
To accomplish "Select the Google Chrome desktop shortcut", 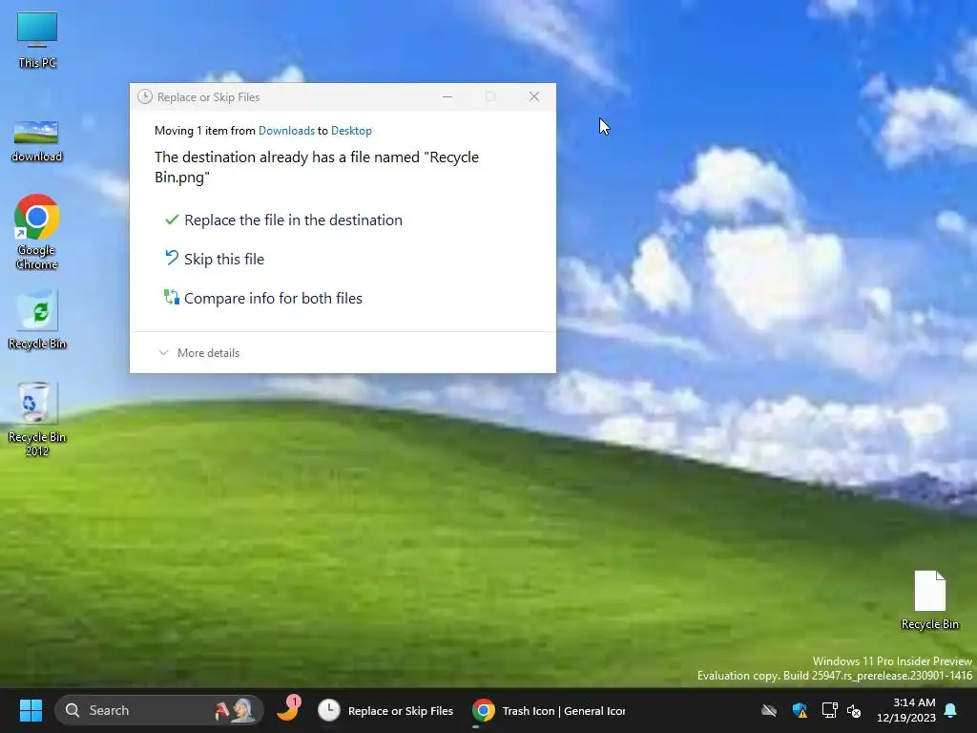I will click(x=37, y=232).
